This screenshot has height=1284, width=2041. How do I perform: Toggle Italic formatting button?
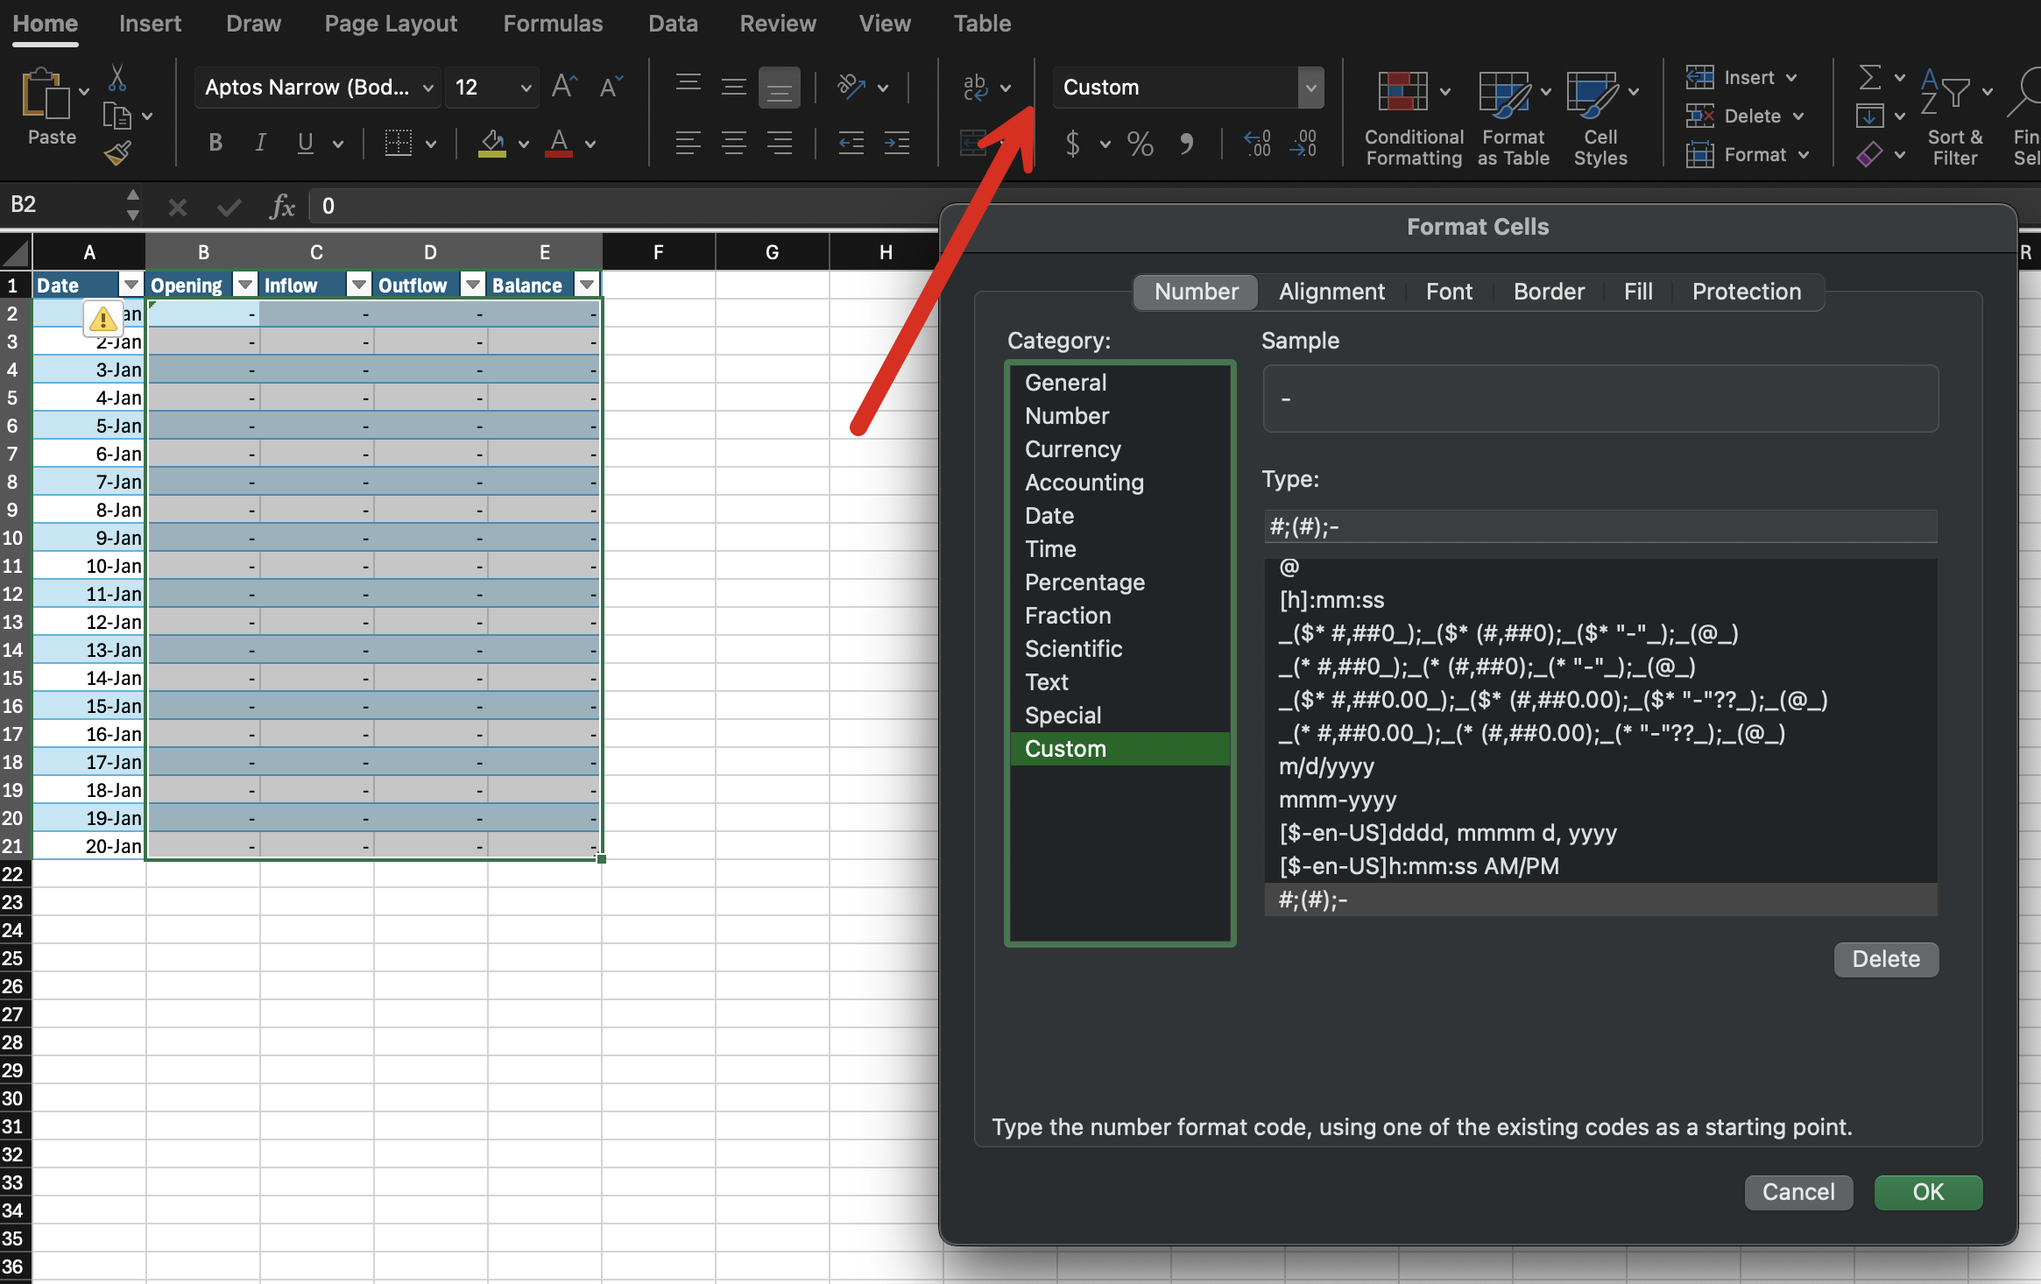click(260, 144)
